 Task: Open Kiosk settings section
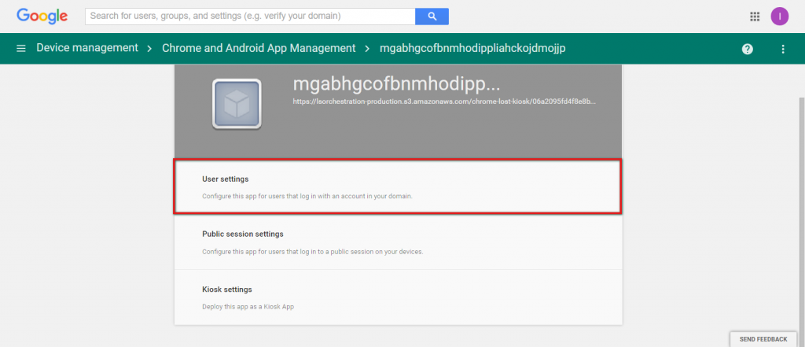398,297
